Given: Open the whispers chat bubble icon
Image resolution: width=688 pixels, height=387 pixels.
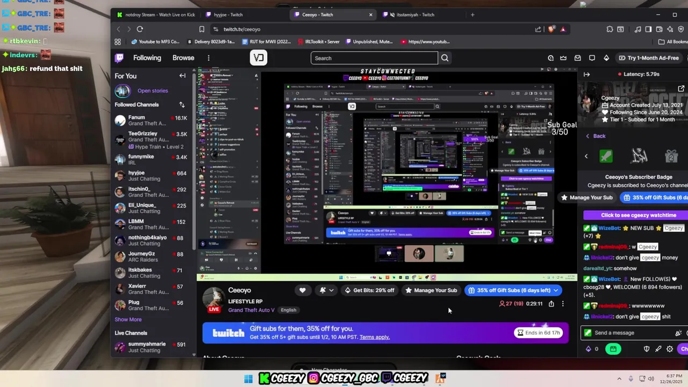Looking at the screenshot, I should click(592, 58).
